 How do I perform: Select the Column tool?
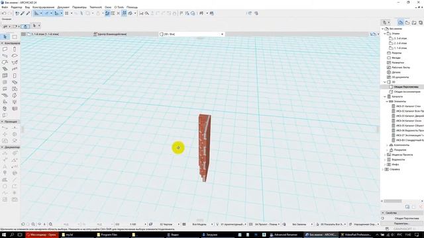pyautogui.click(x=15, y=49)
